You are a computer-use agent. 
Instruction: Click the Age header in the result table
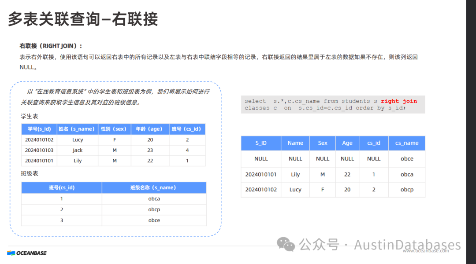[347, 143]
